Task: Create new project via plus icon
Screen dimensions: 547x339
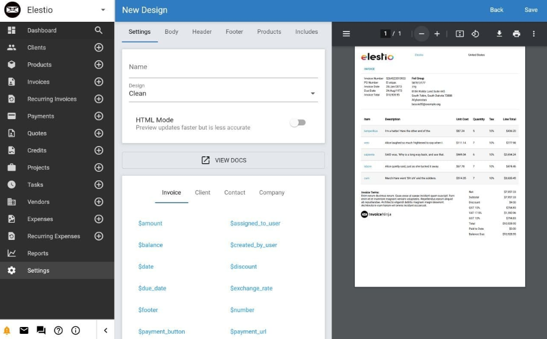Action: tap(99, 168)
